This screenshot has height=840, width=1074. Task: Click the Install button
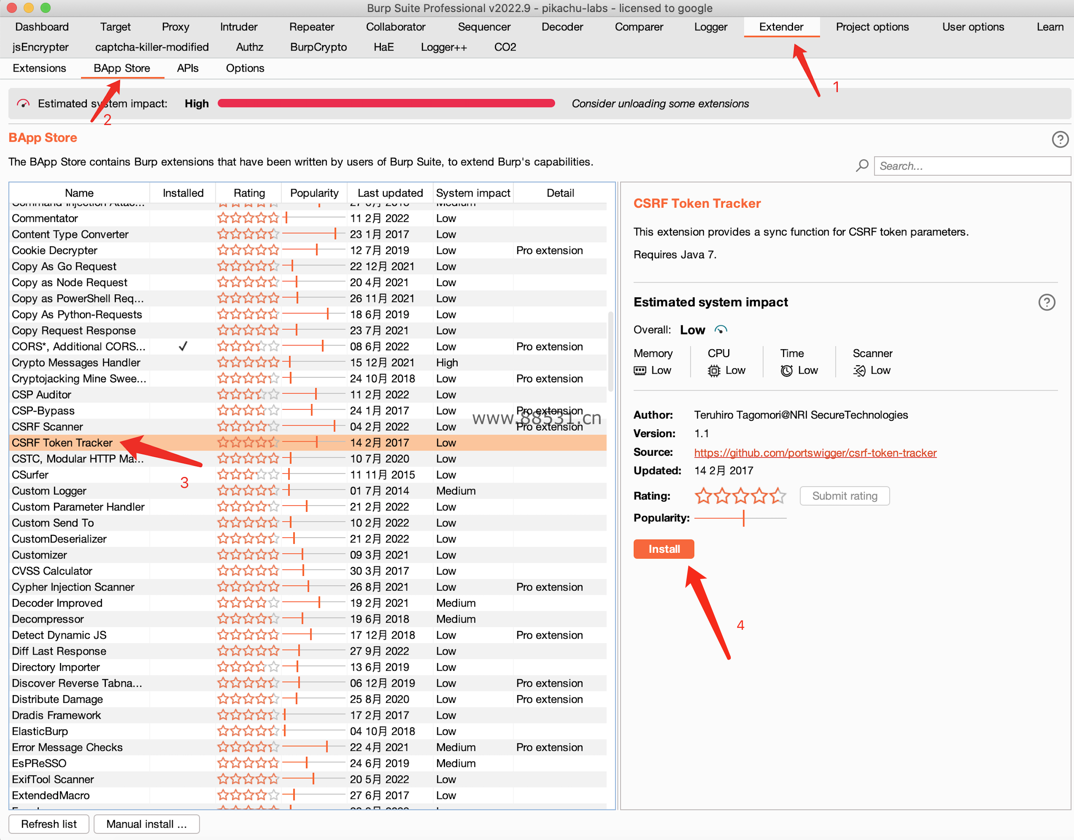663,549
